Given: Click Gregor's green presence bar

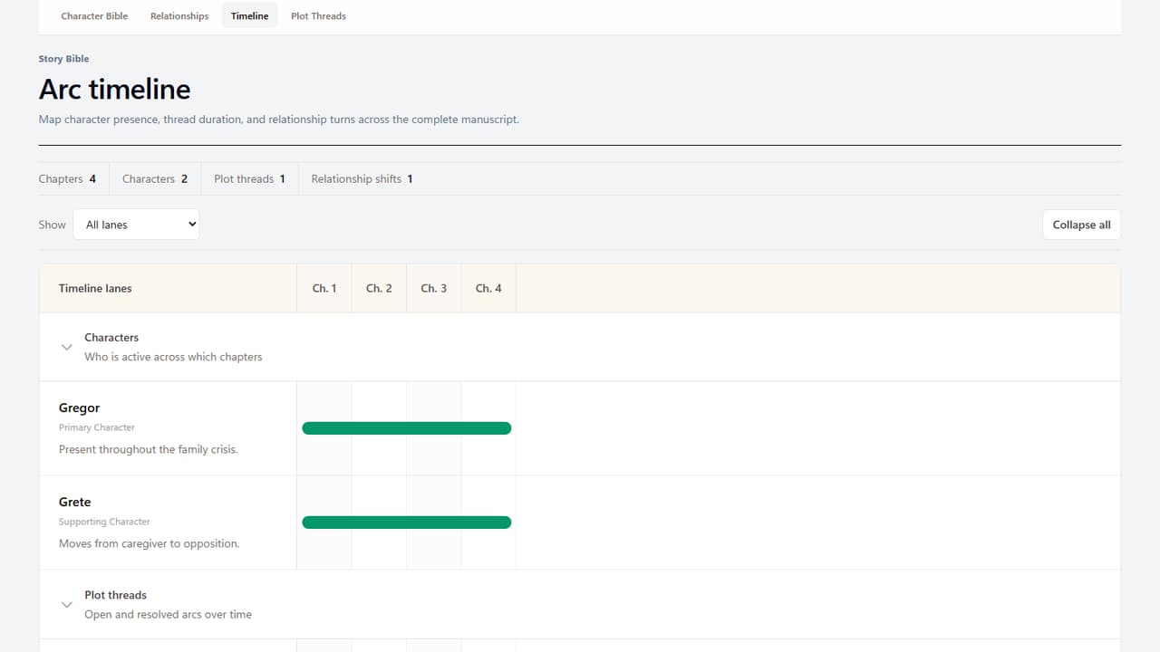Looking at the screenshot, I should [407, 428].
